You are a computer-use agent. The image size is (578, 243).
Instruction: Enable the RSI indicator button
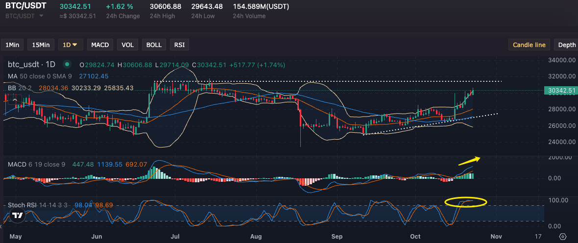179,45
